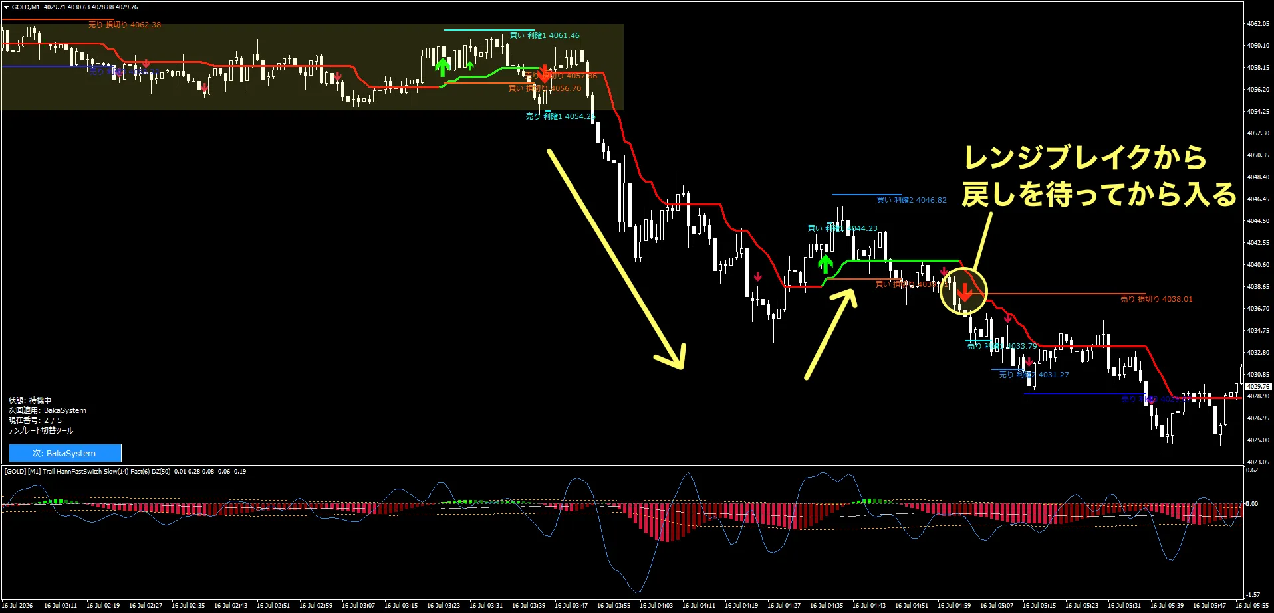Screen dimensions: 1274x613
Task: Click the cyan take-profit line above 買い 利確1 4061.46
Action: 489,30
